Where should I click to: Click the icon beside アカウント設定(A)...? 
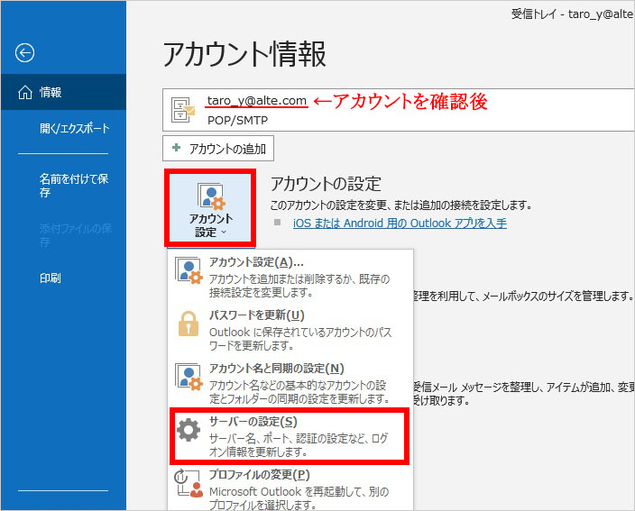coord(189,269)
